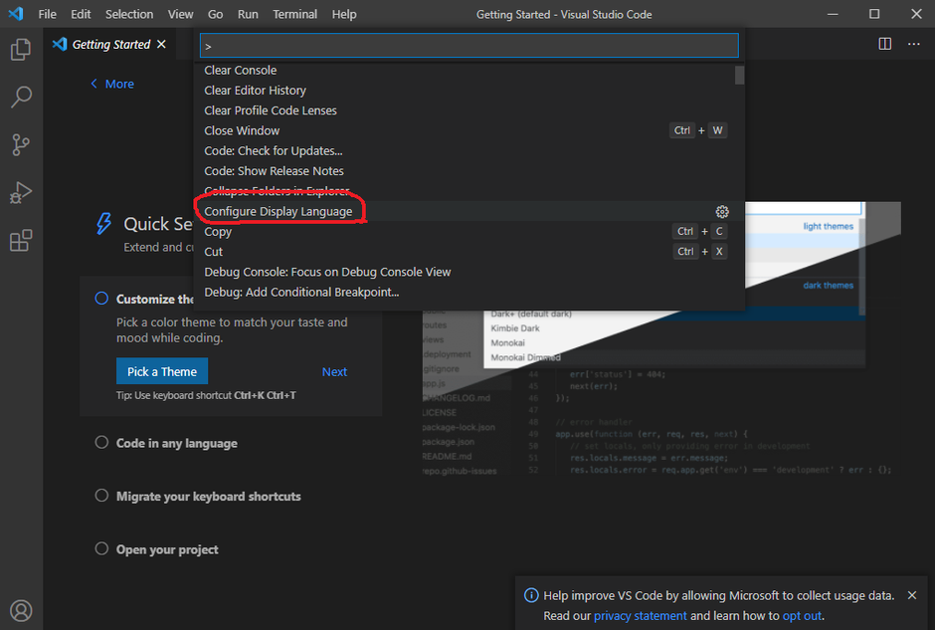Go back using the More link
935x630 pixels.
112,85
